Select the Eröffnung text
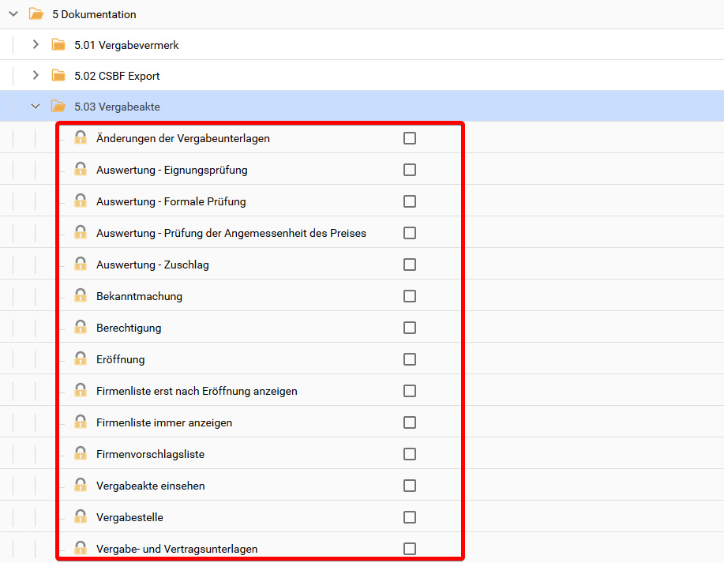 coord(121,359)
